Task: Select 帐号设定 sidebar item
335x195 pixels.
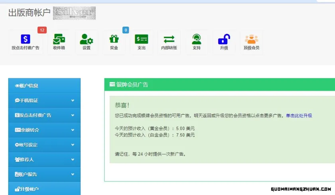Action: tap(44, 145)
